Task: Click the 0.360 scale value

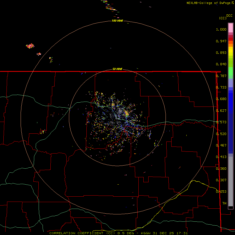Action: pos(221,169)
